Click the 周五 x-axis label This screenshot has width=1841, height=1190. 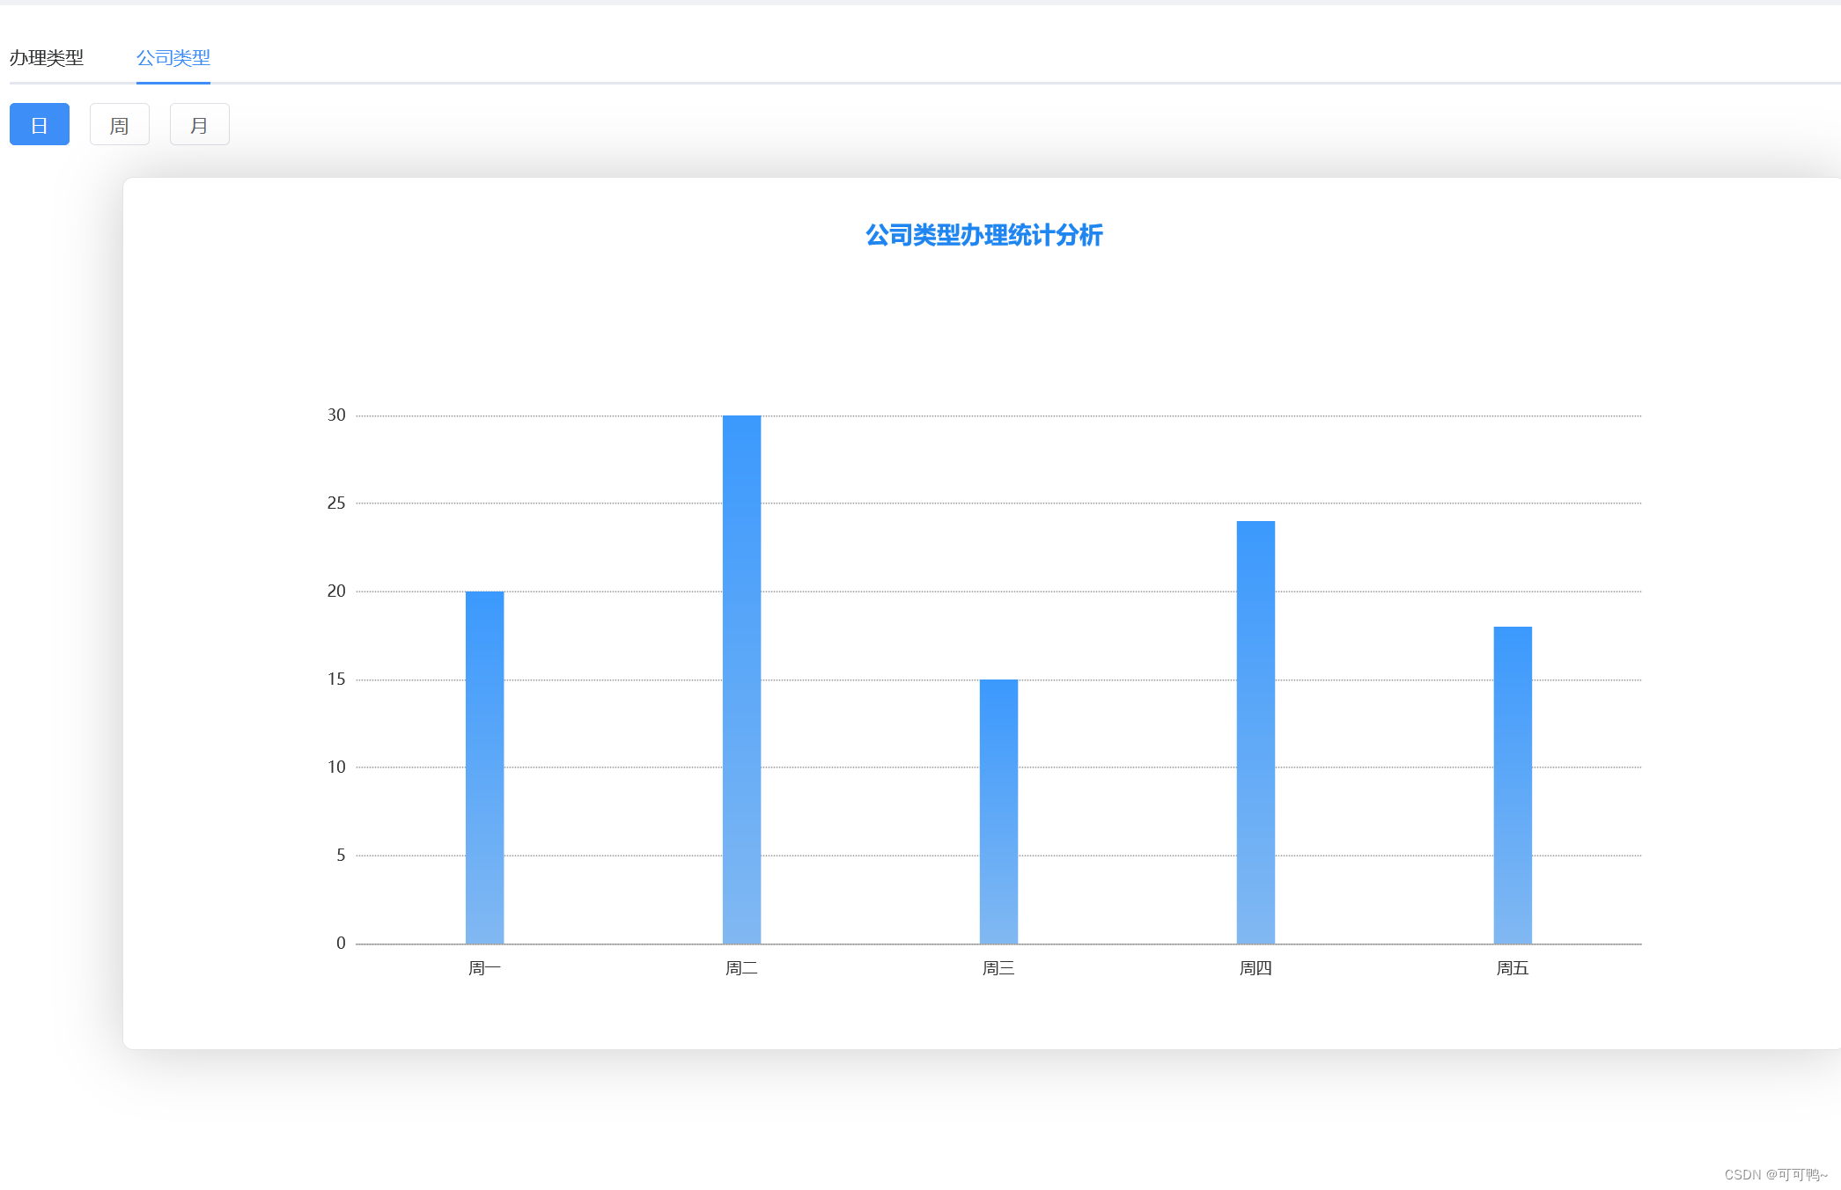point(1513,968)
